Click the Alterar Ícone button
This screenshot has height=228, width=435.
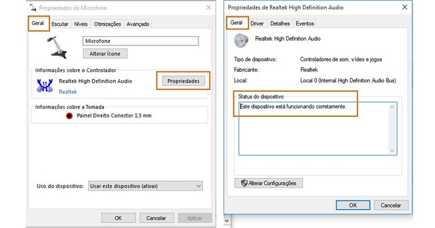point(105,54)
